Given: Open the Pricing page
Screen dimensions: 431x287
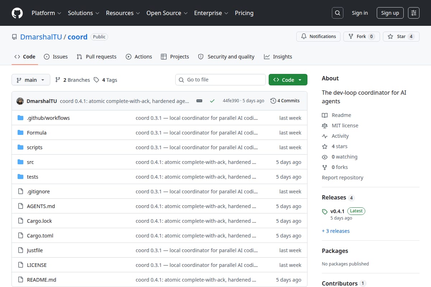Looking at the screenshot, I should [x=244, y=13].
